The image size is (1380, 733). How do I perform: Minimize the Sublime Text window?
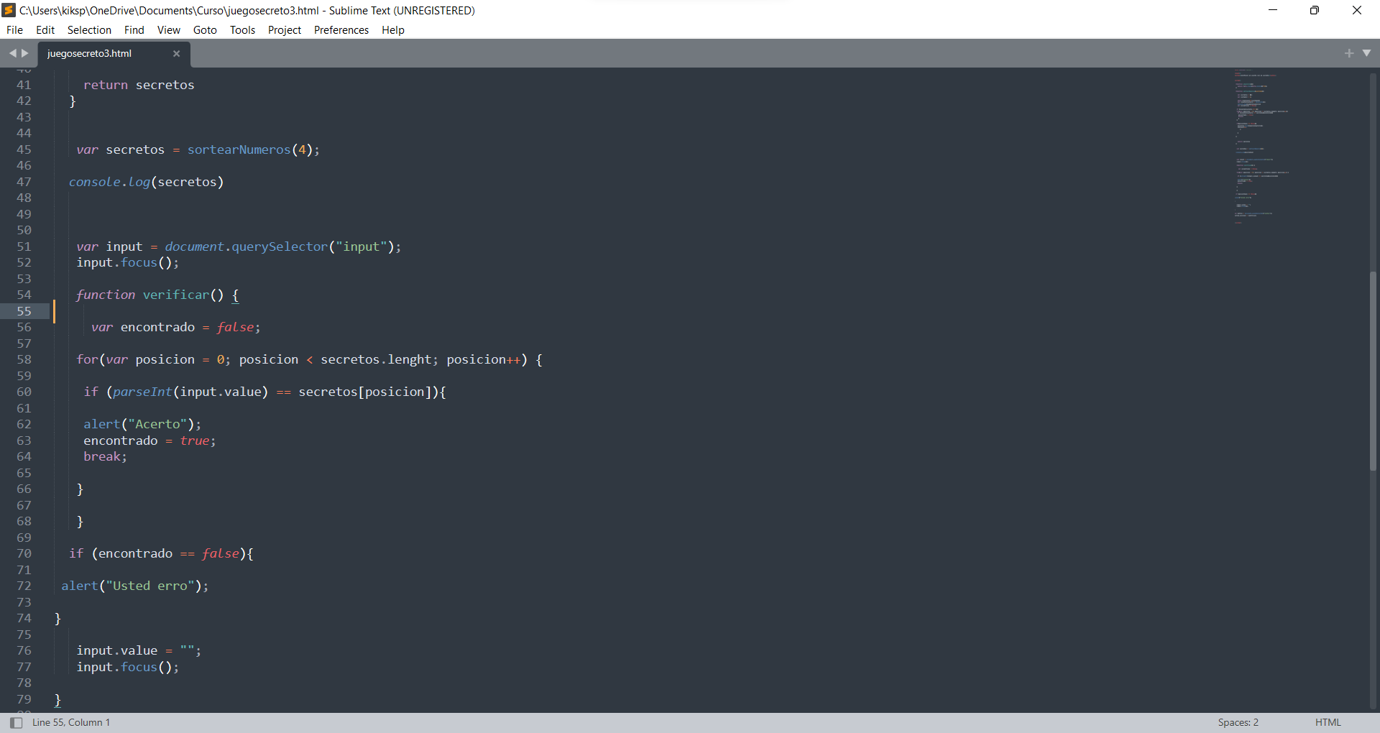pyautogui.click(x=1273, y=10)
